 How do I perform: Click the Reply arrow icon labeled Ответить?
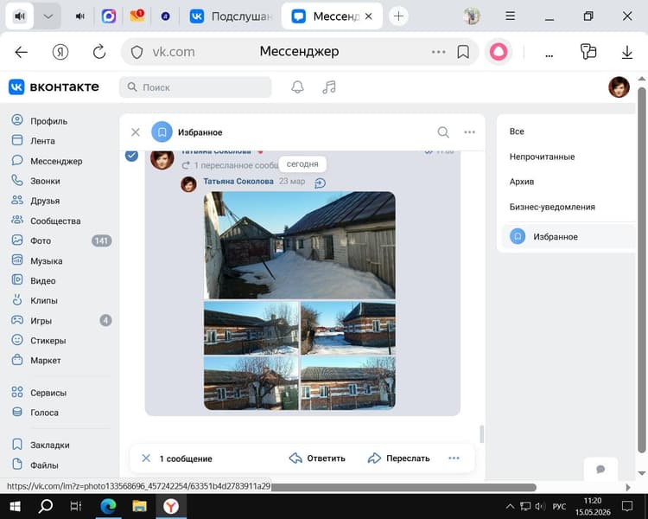point(295,458)
